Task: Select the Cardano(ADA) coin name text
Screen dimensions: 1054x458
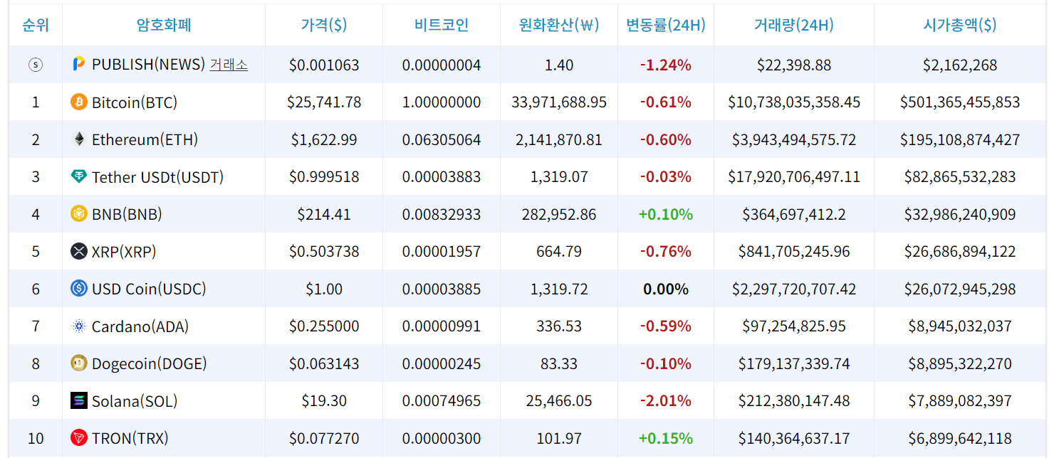Action: [x=140, y=326]
